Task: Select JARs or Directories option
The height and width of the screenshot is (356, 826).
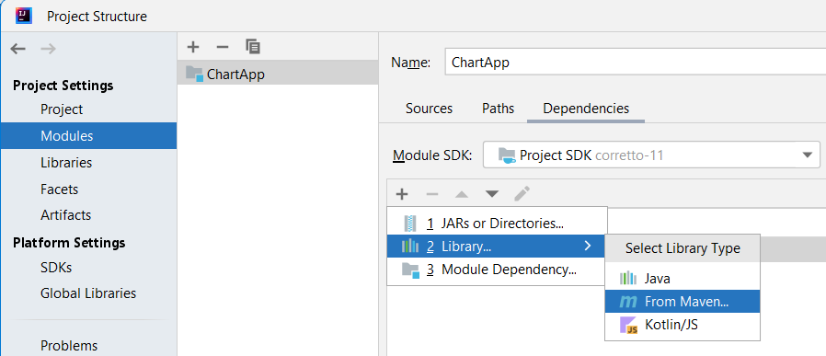Action: (498, 224)
